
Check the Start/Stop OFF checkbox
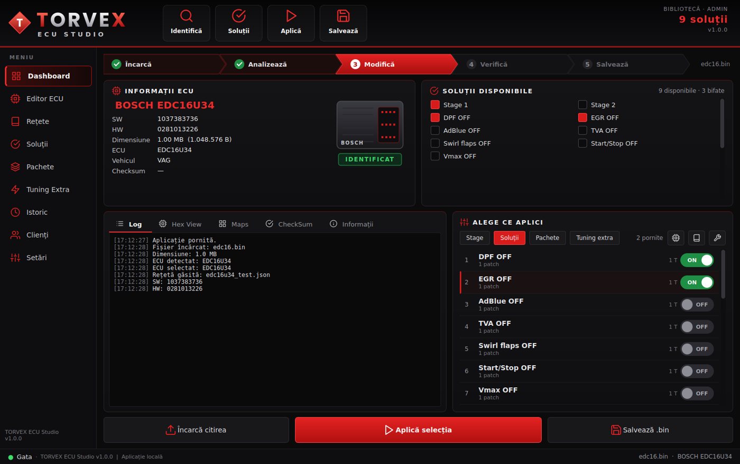pyautogui.click(x=582, y=143)
